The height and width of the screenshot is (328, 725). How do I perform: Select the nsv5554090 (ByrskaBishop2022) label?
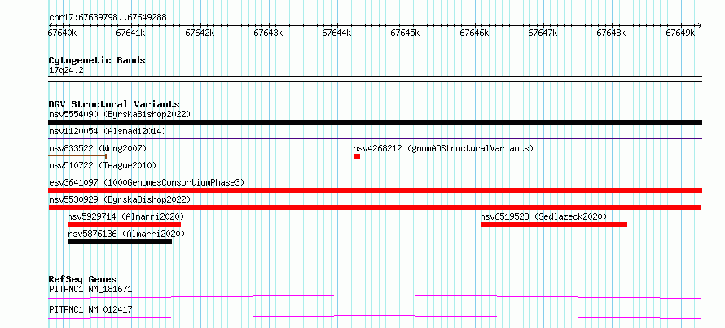pyautogui.click(x=120, y=114)
